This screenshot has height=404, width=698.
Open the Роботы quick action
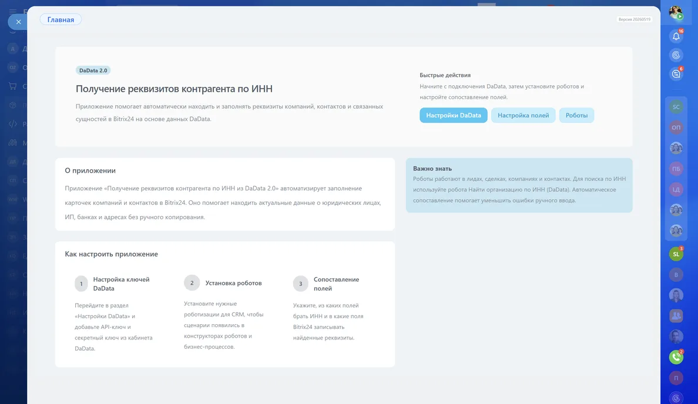576,115
